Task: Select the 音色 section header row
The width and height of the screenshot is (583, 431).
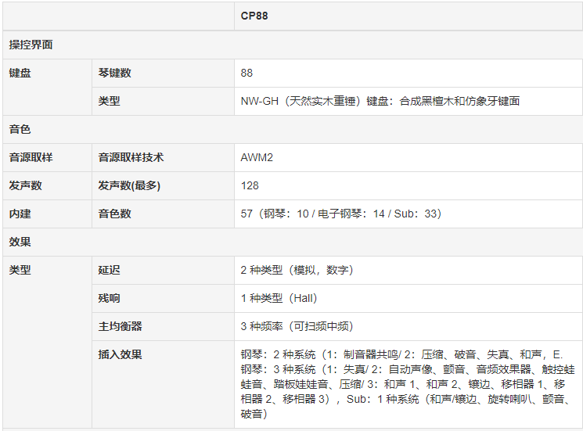Action: 20,129
